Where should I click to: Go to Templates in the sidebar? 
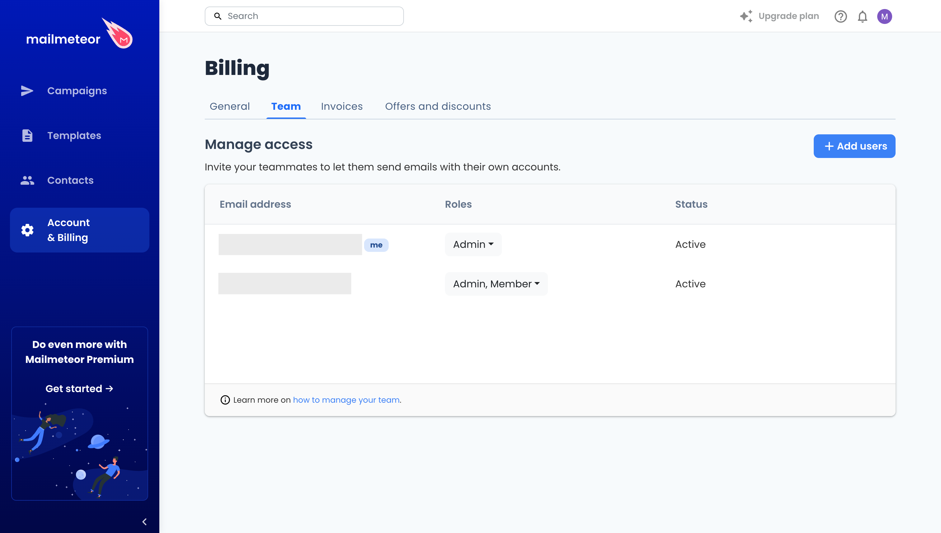pyautogui.click(x=79, y=136)
